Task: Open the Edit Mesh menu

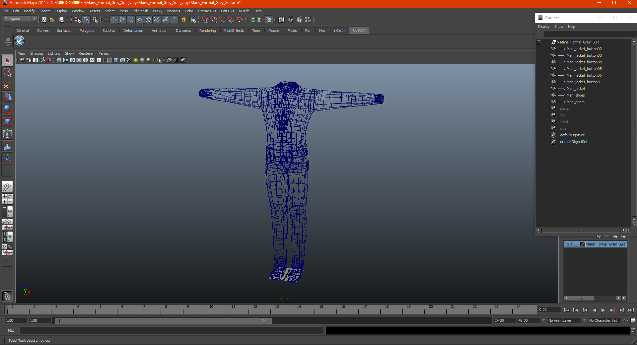Action: (x=140, y=11)
